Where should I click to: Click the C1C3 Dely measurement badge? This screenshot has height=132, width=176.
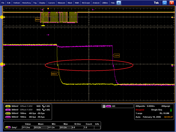click(8, 127)
